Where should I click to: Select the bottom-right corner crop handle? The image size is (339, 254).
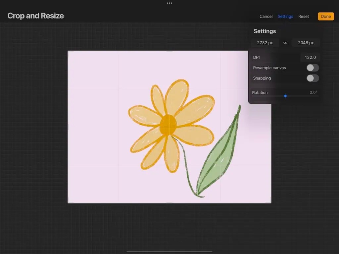[x=271, y=202]
